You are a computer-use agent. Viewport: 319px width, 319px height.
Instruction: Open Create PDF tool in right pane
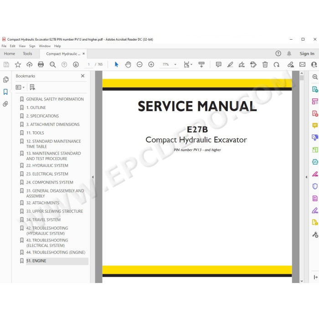tap(315, 113)
